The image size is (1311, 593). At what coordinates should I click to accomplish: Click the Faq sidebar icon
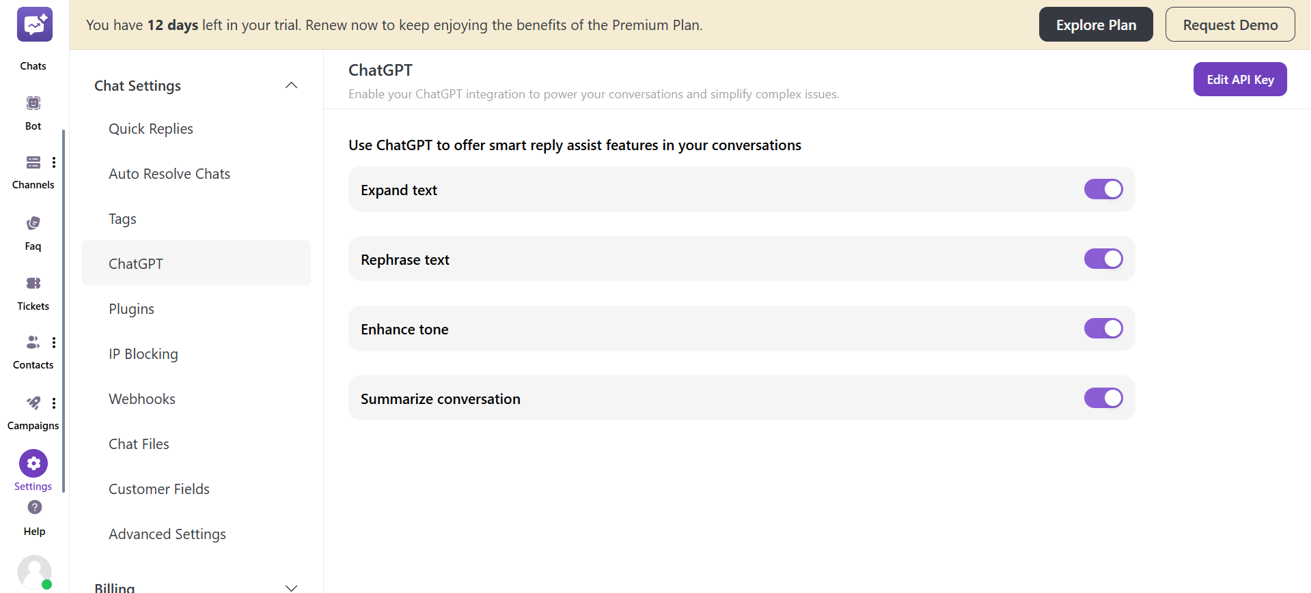click(x=32, y=222)
